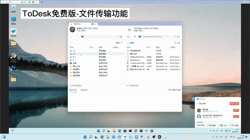Open File Explorer on remote taskbar
This screenshot has height=140, width=250.
point(114,131)
